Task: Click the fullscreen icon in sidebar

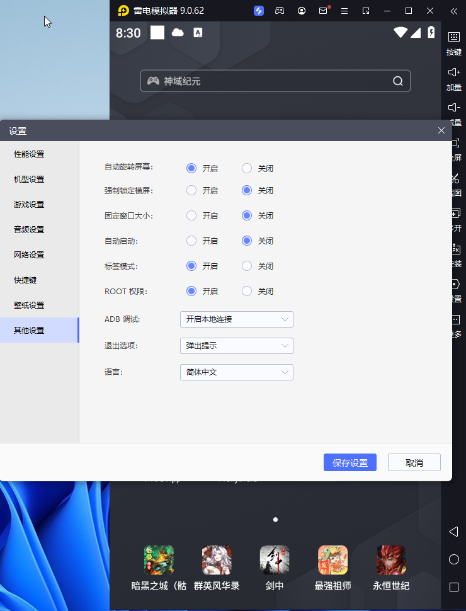Action: coord(456,142)
